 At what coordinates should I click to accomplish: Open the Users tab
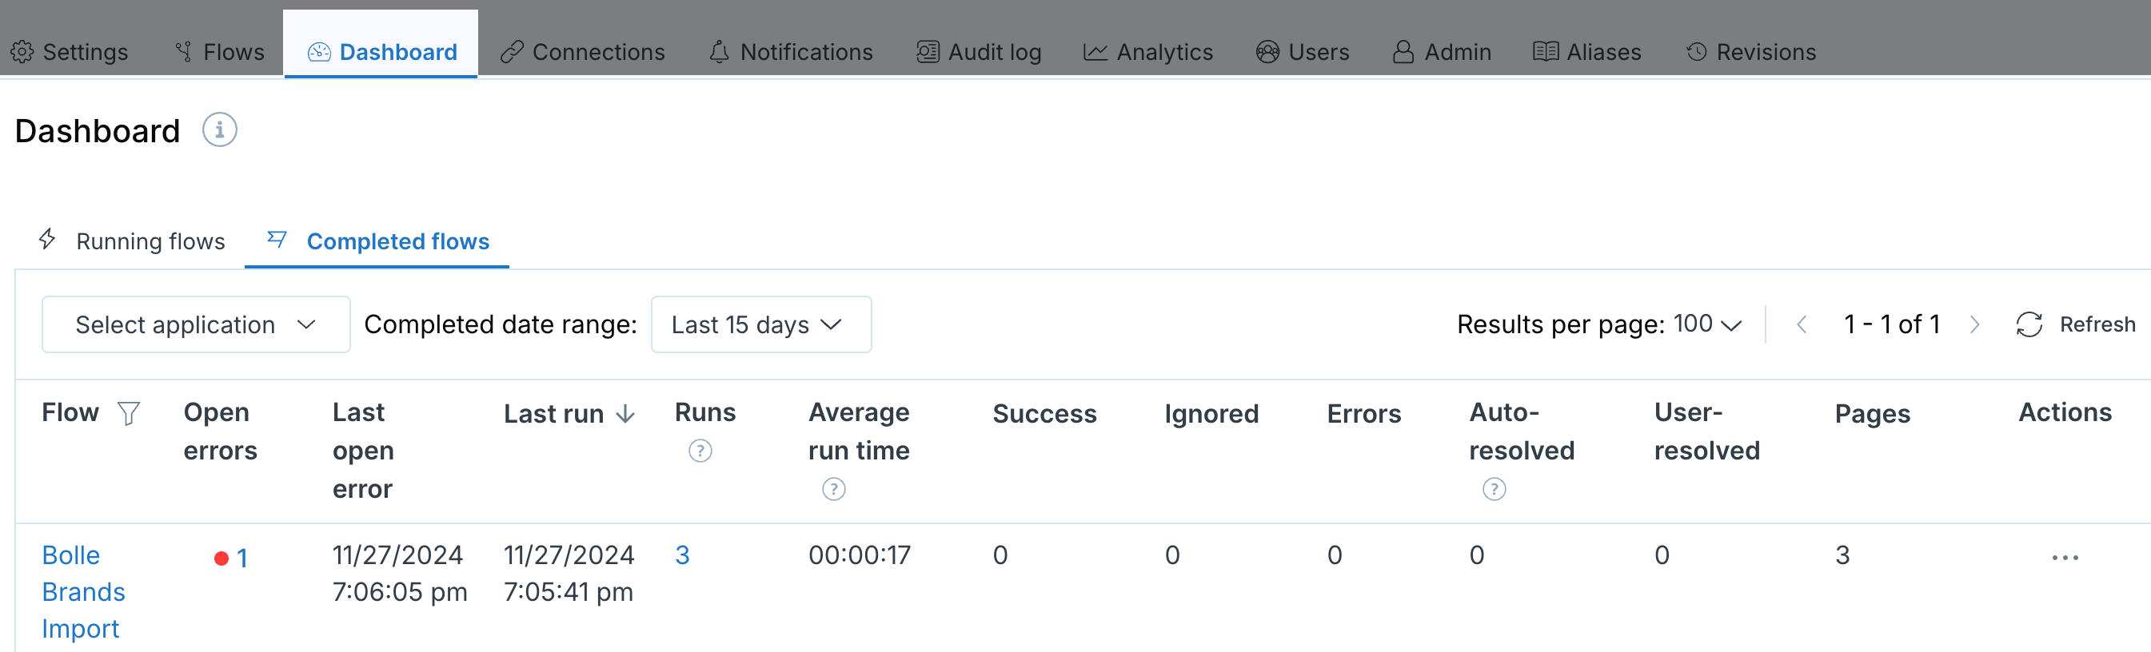click(x=1303, y=52)
